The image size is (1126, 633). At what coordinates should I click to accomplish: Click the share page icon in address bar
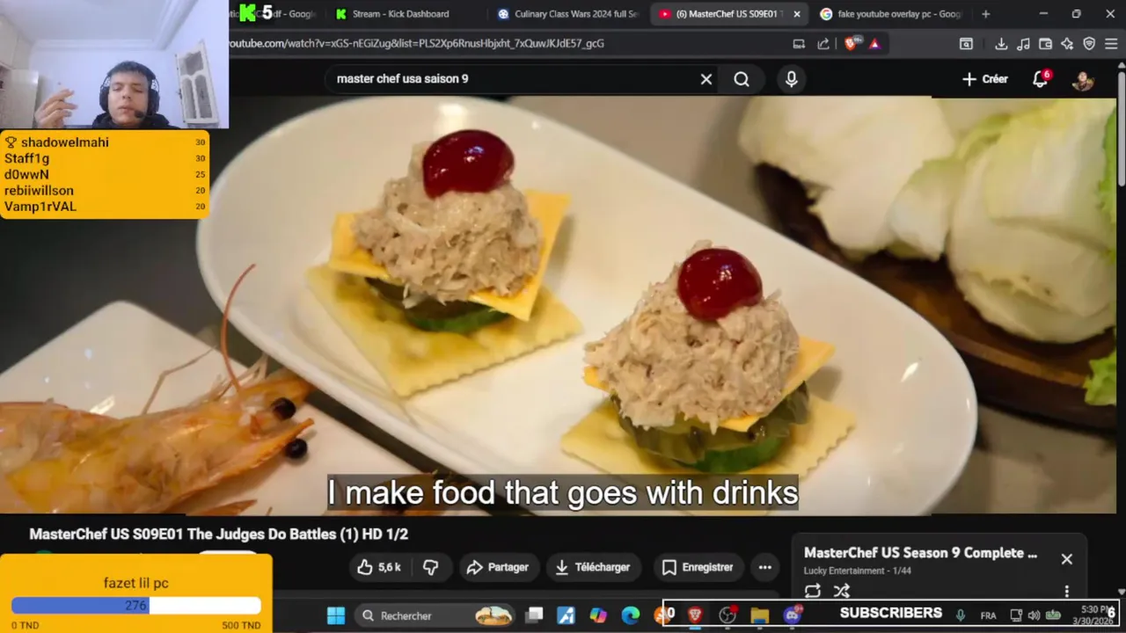tap(823, 44)
